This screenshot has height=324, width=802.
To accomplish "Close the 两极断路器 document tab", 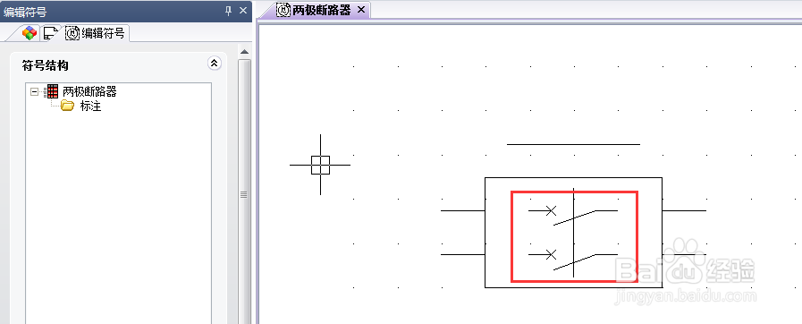I will (360, 10).
